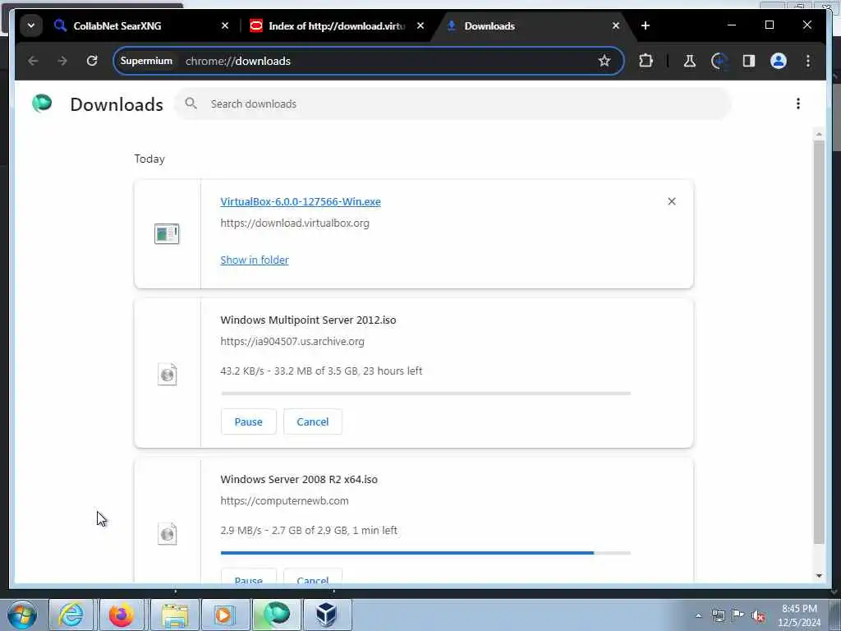841x631 pixels.
Task: Click the network tray icon
Action: click(x=718, y=616)
